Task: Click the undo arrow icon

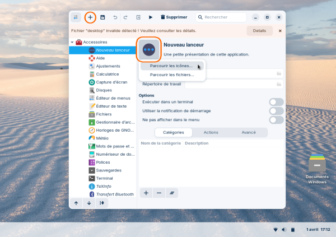Action: click(x=115, y=17)
